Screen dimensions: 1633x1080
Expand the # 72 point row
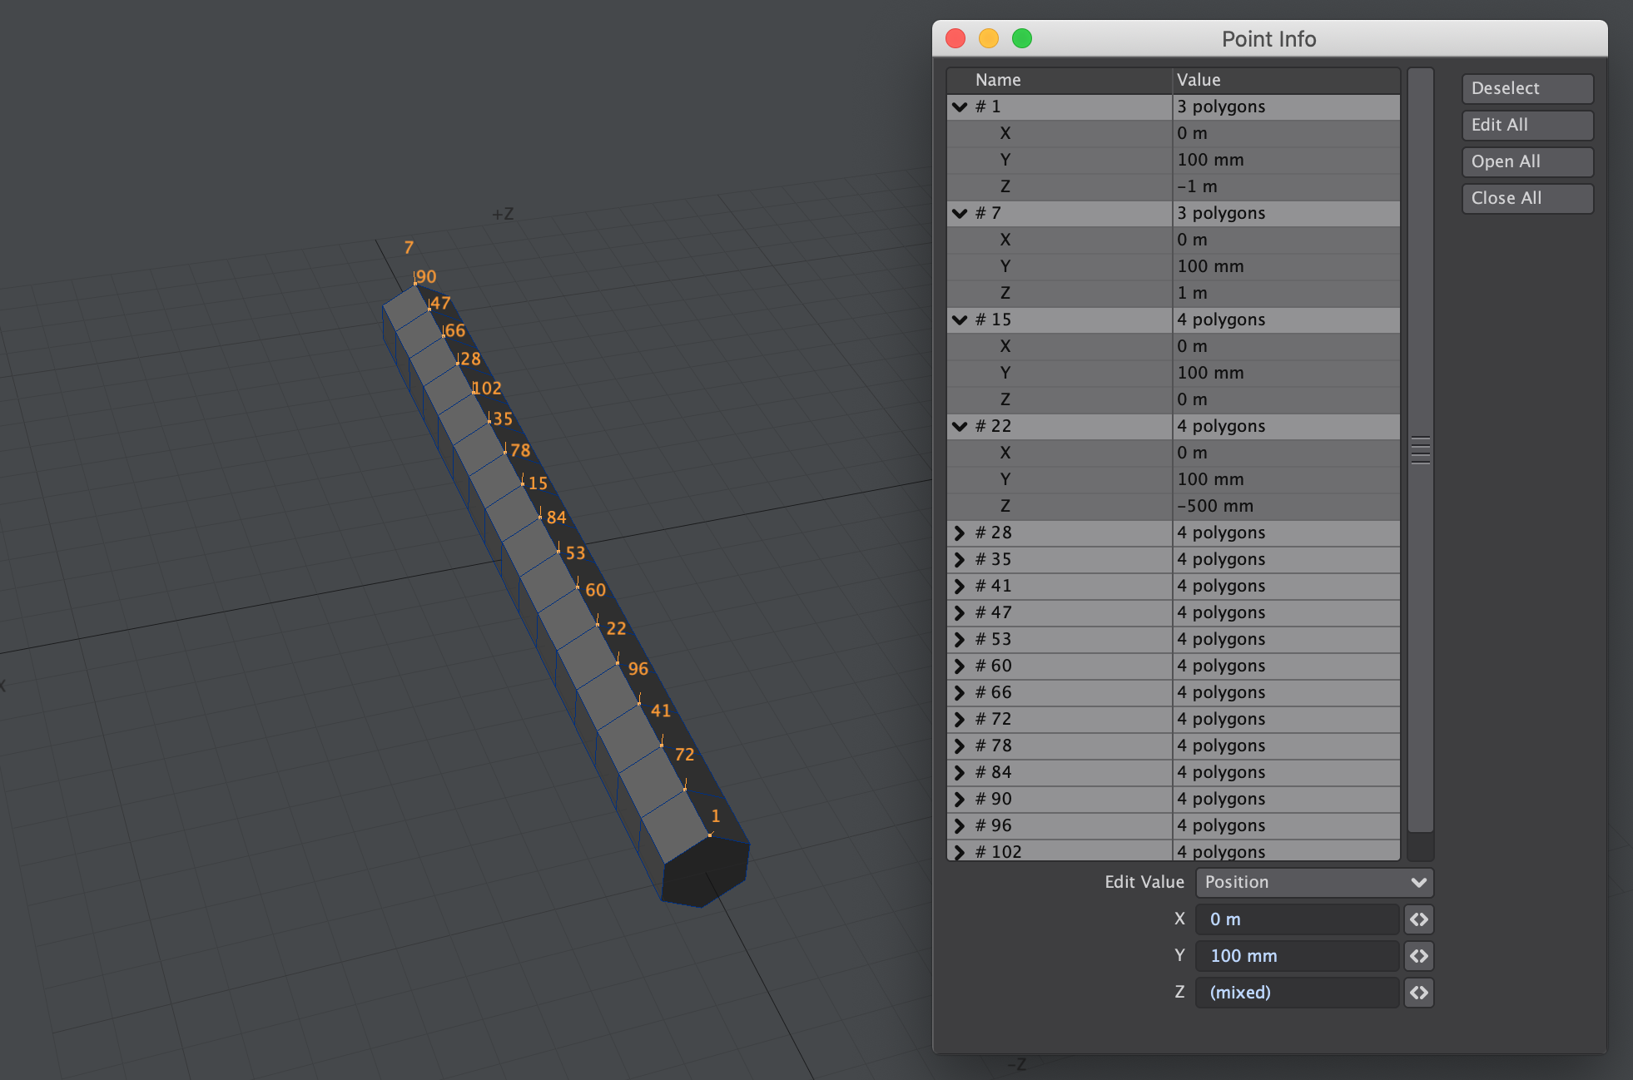tap(960, 719)
